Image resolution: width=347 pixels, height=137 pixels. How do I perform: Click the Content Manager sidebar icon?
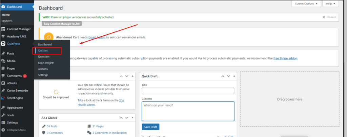[x=3, y=29]
